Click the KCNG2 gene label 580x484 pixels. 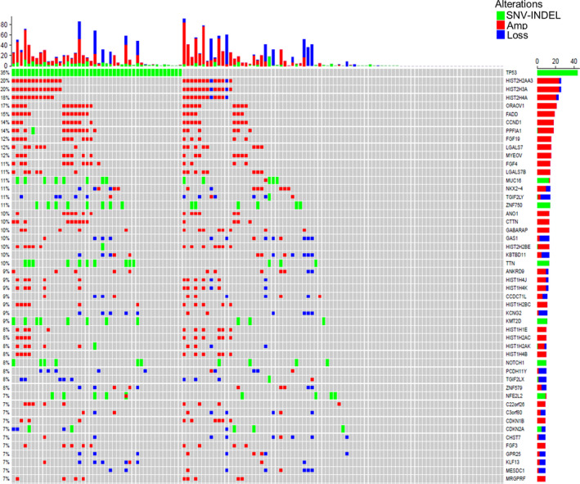click(514, 314)
